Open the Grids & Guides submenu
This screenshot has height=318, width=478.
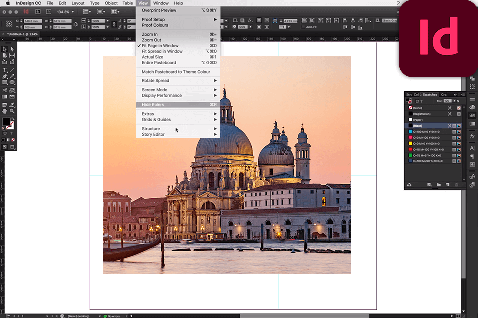click(x=156, y=119)
